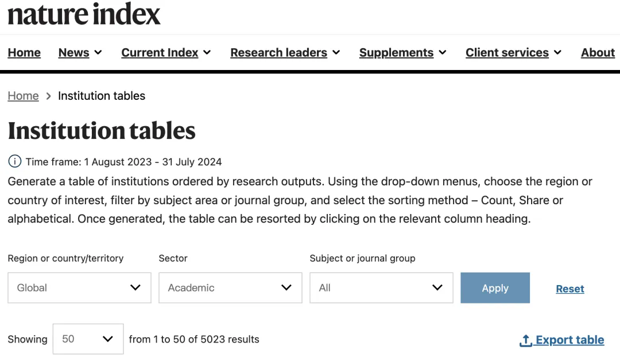
Task: Click the Reset link
Action: point(569,289)
